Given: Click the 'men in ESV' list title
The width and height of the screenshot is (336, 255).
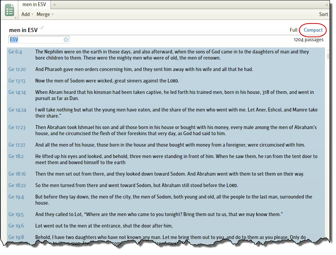Looking at the screenshot, I should 23,30.
